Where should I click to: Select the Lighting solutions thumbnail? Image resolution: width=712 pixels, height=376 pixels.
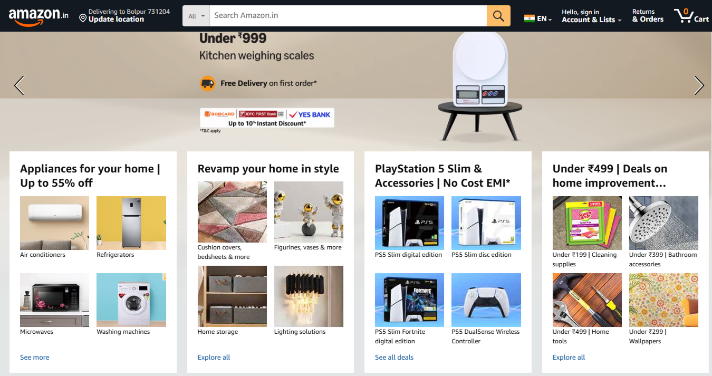[x=309, y=296]
